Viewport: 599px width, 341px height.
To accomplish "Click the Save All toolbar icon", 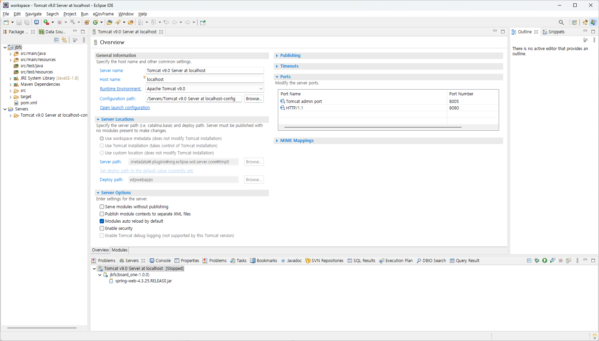I will click(x=27, y=22).
